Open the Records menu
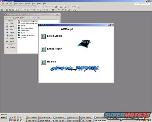Screen dimensions: 152x122 coord(28,4)
